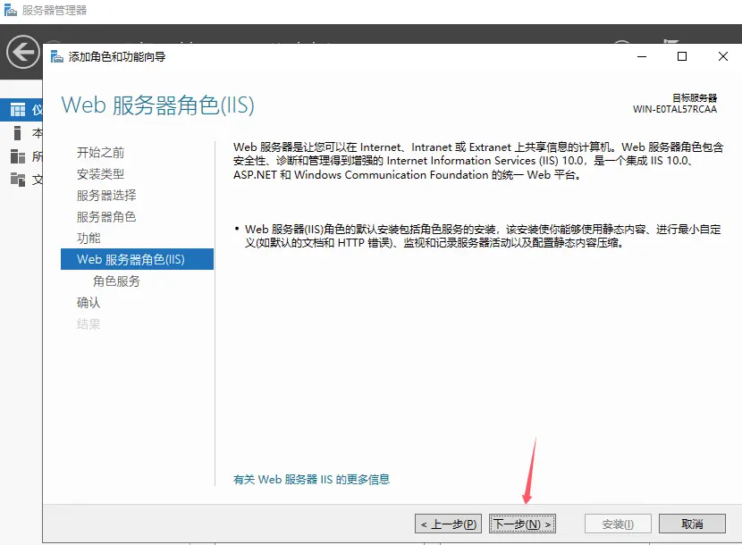The image size is (742, 545).
Task: Click the 上一步(P) button
Action: (448, 524)
